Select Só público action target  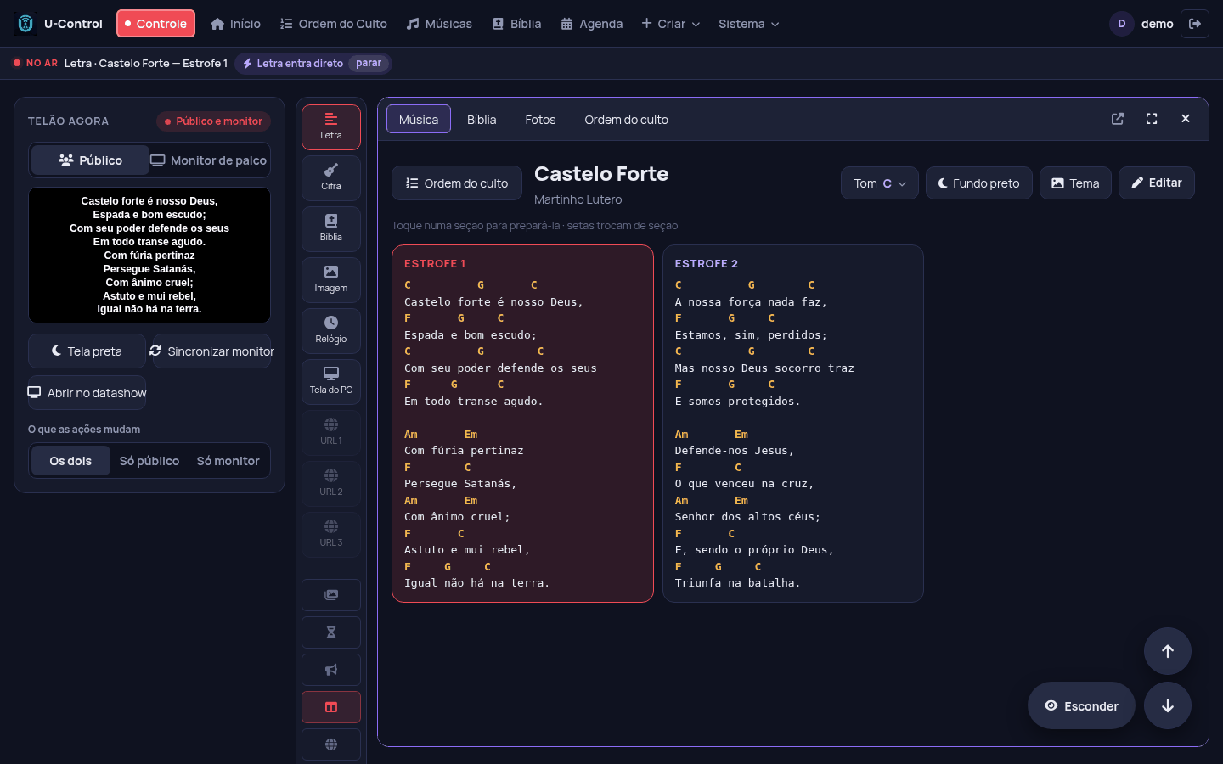pos(149,461)
